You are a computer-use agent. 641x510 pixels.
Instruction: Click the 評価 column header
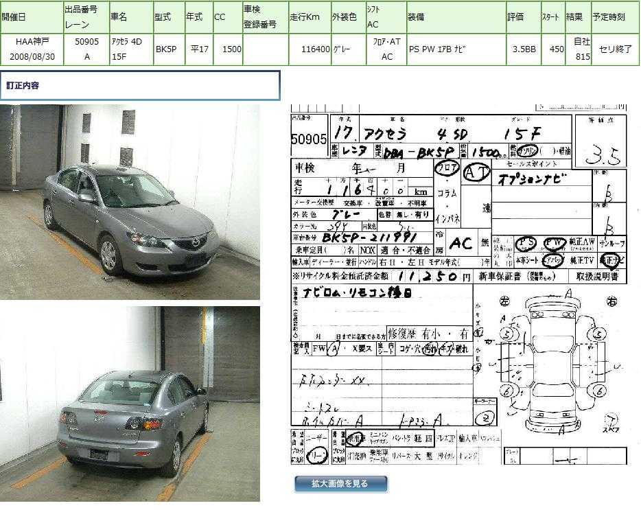pos(524,16)
